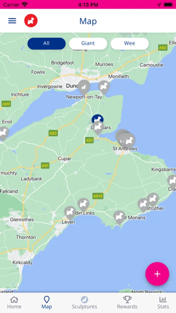The width and height of the screenshot is (176, 313).
Task: Select the blue sculpture pin near Leuchars
Action: (98, 119)
